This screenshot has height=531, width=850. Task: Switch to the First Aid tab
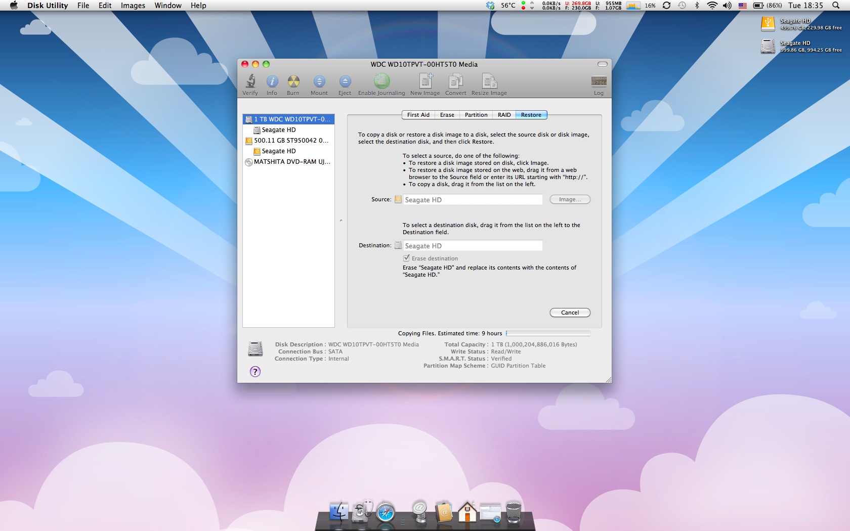coord(418,115)
